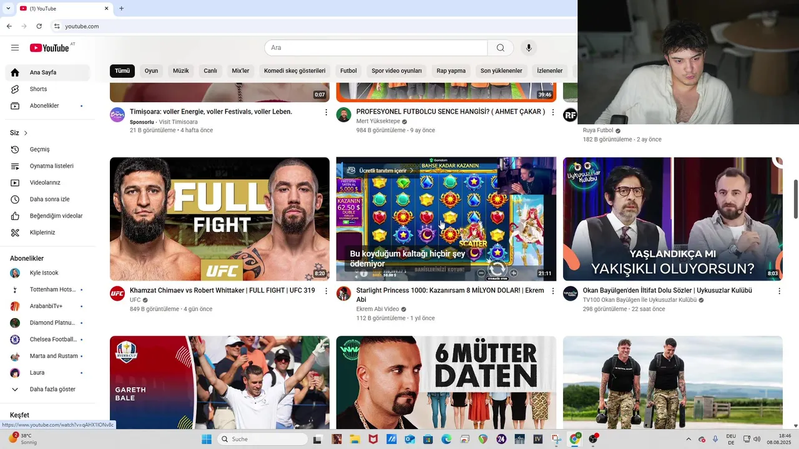Select Spor video oyunları chip
This screenshot has width=799, height=449.
396,71
